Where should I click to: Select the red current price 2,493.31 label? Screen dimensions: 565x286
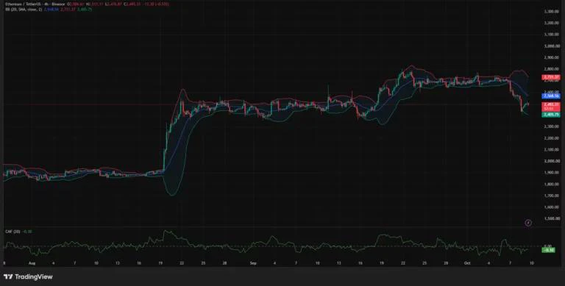(551, 106)
